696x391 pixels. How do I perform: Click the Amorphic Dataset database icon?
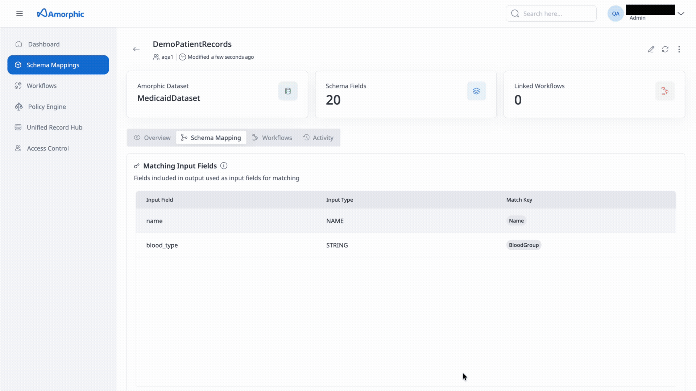tap(288, 91)
